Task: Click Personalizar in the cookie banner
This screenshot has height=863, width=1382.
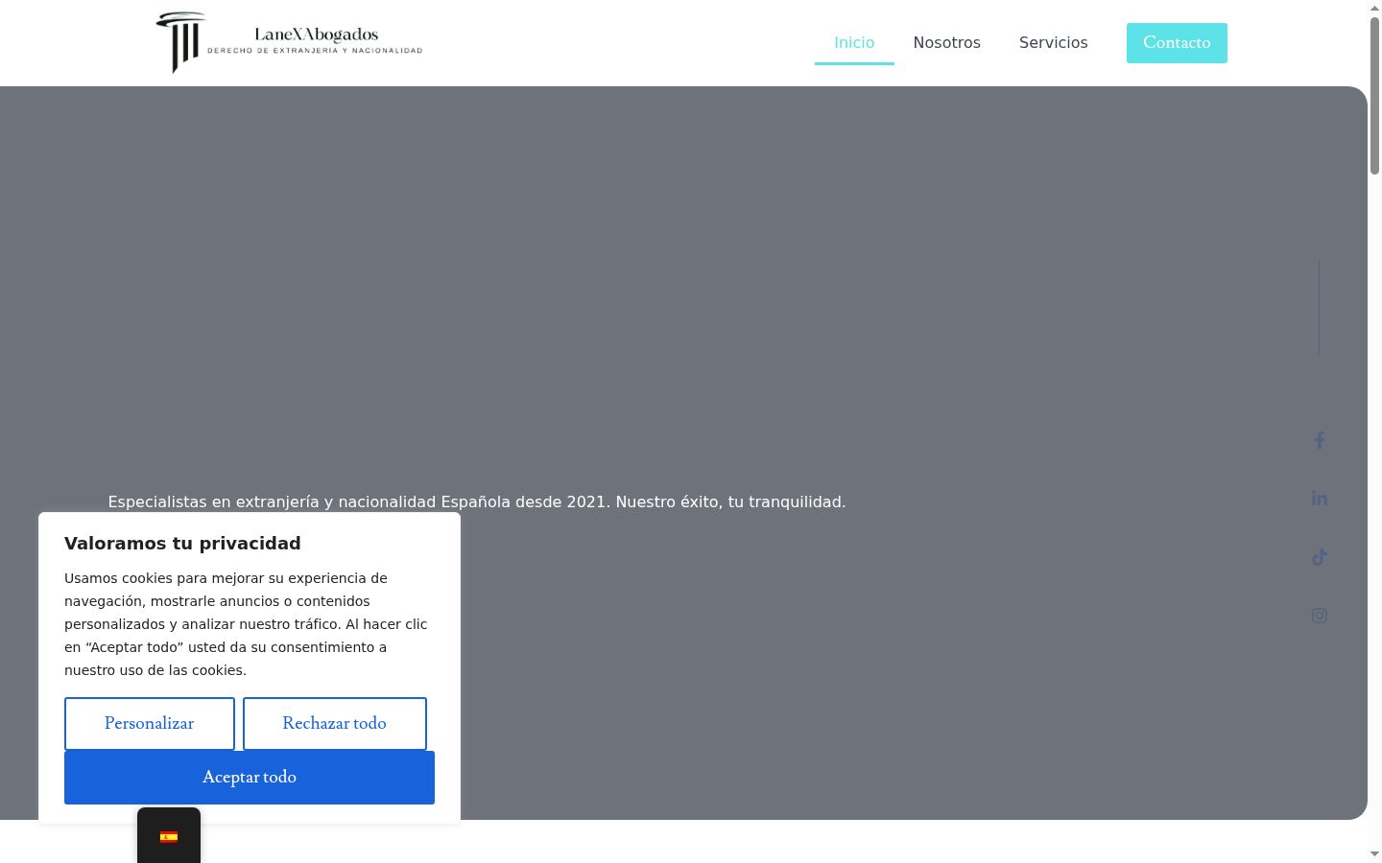Action: click(150, 724)
